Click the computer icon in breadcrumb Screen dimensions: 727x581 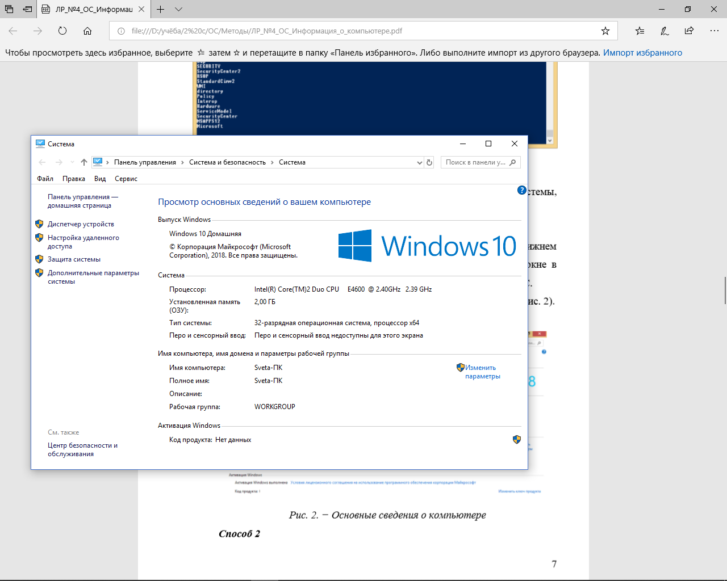point(98,162)
